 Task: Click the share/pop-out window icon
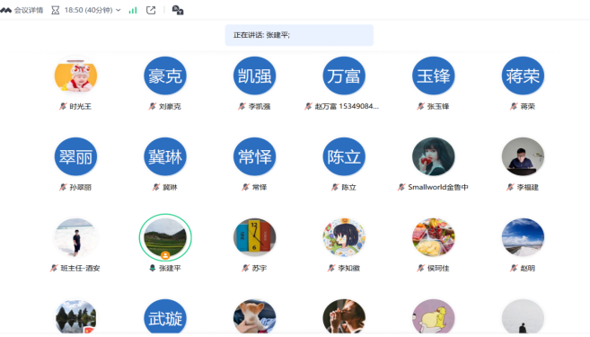click(151, 10)
